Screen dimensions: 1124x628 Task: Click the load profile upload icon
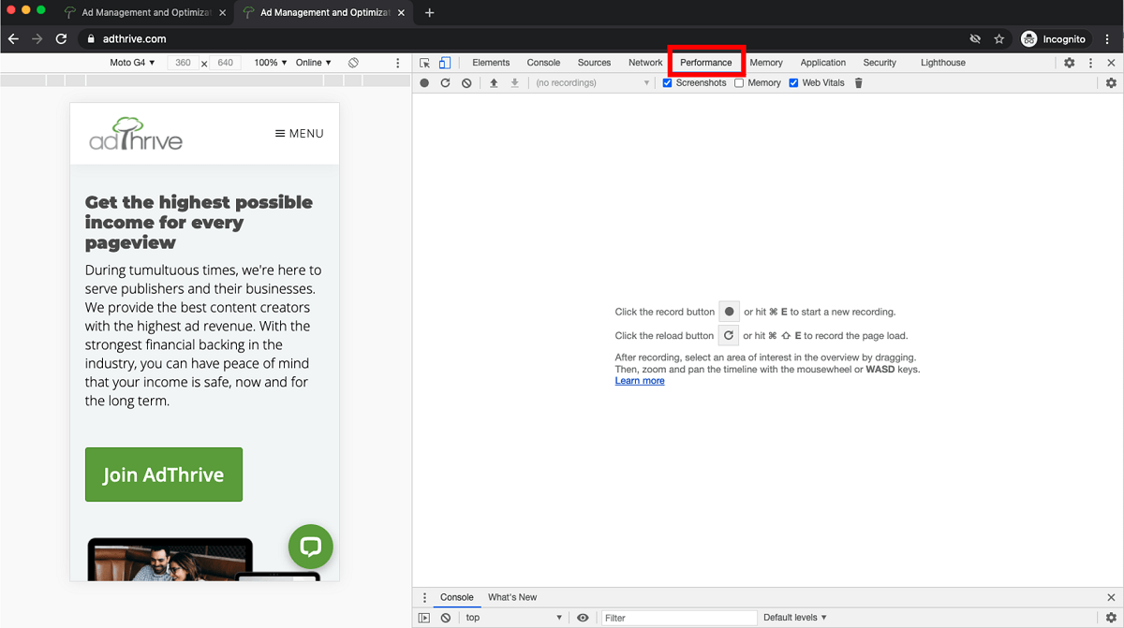(x=494, y=83)
